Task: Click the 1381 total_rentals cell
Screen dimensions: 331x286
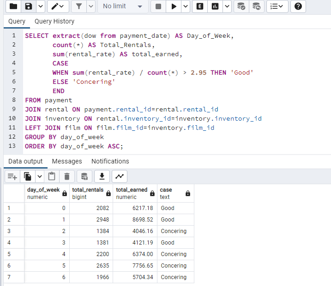Action: point(91,243)
